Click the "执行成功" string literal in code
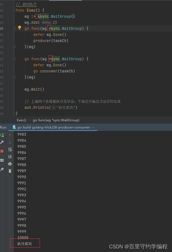172x252 pixels. tap(66, 107)
